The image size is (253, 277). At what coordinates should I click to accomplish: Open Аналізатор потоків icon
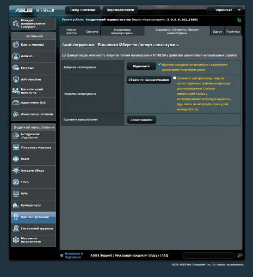pyautogui.click(x=16, y=114)
